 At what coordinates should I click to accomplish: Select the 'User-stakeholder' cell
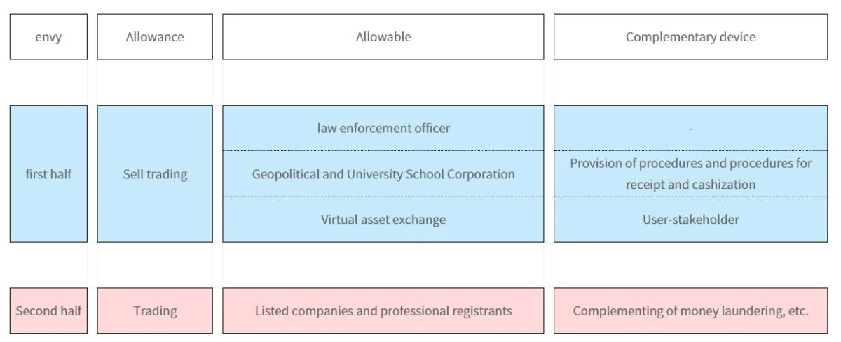[690, 220]
